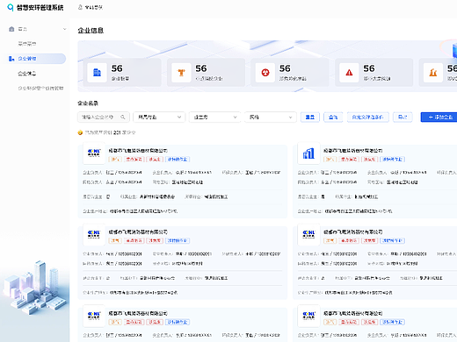This screenshot has width=457, height=342.
Task: Click the blue building icon on the stat card
Action: tap(97, 73)
